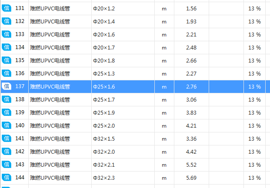The height and width of the screenshot is (188, 270).
Task: Click the 13 % tax cell in row 137
Action: 254,87
